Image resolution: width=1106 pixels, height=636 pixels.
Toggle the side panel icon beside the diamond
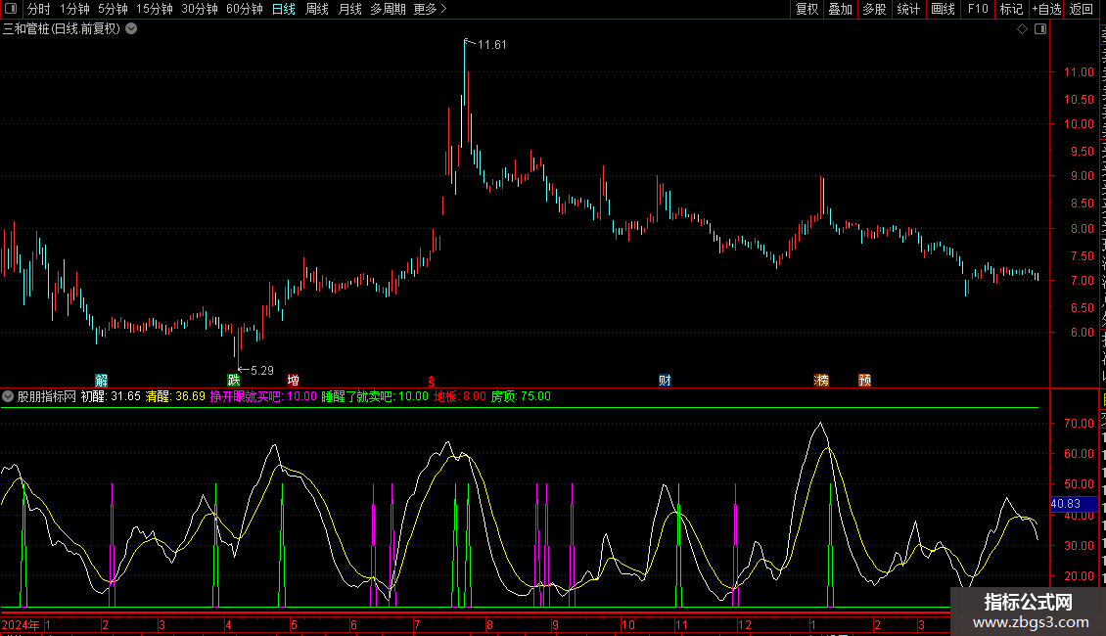click(x=1039, y=28)
